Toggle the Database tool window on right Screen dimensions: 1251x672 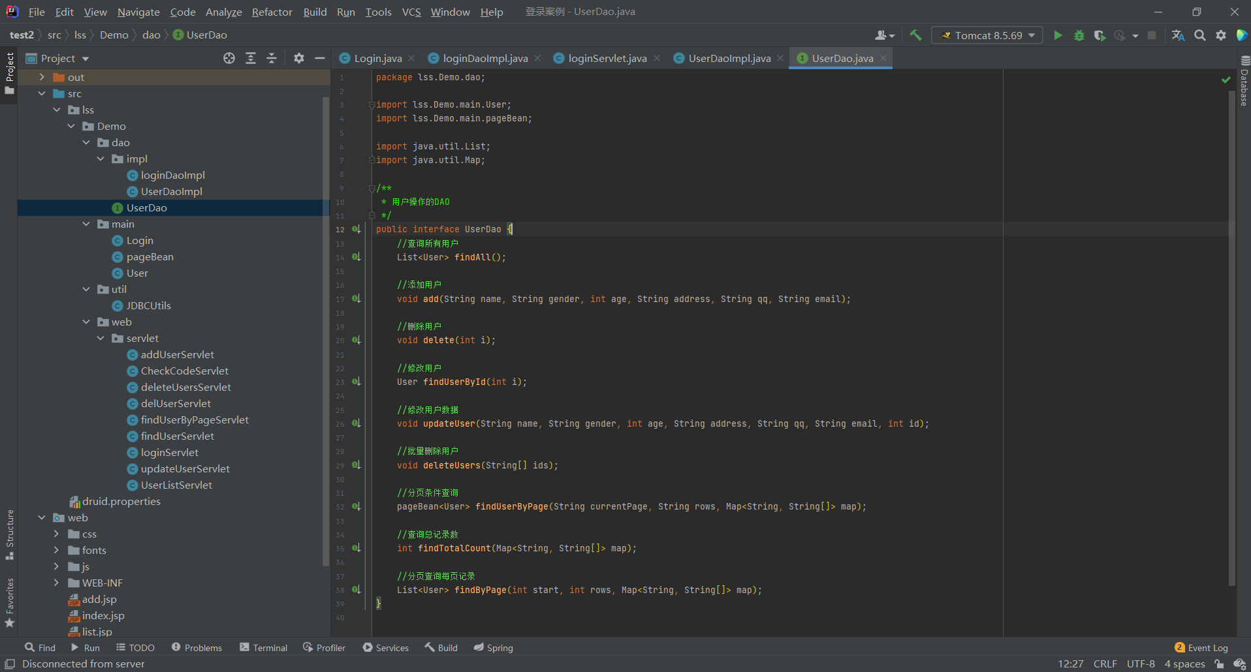1244,81
